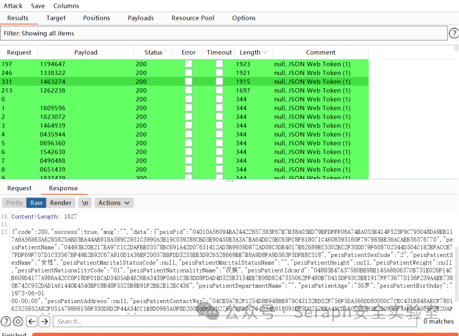Image resolution: width=459 pixels, height=336 pixels.
Task: Sort by the Request column header
Action: pos(19,52)
